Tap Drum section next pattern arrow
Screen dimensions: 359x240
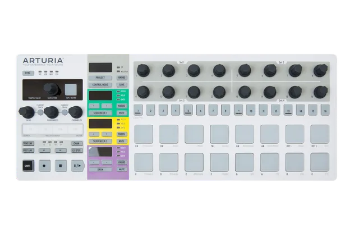coord(107,162)
